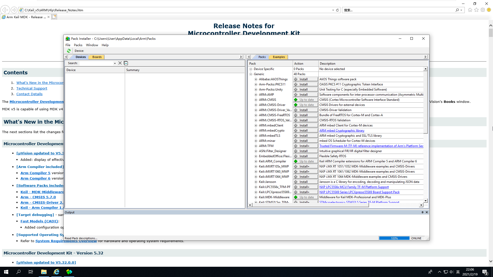
Task: Click the ARM mbed Cryptographic library link
Action: pyautogui.click(x=342, y=131)
